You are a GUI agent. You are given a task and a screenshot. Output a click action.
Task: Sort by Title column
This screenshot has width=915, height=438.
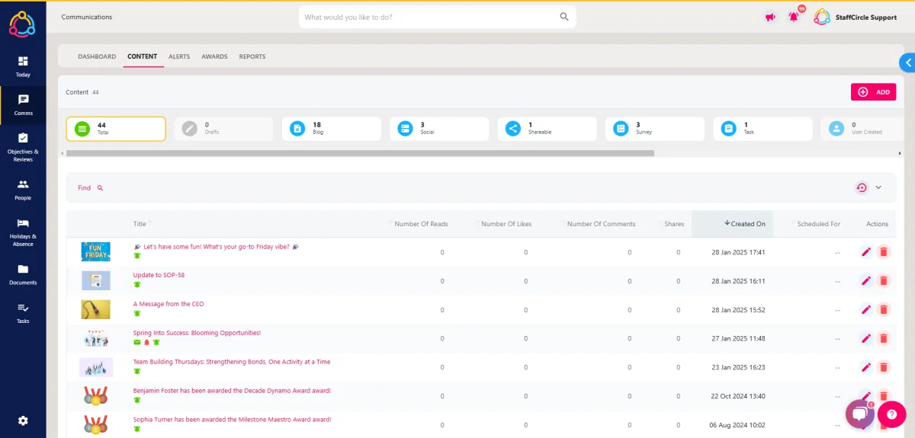(x=140, y=224)
